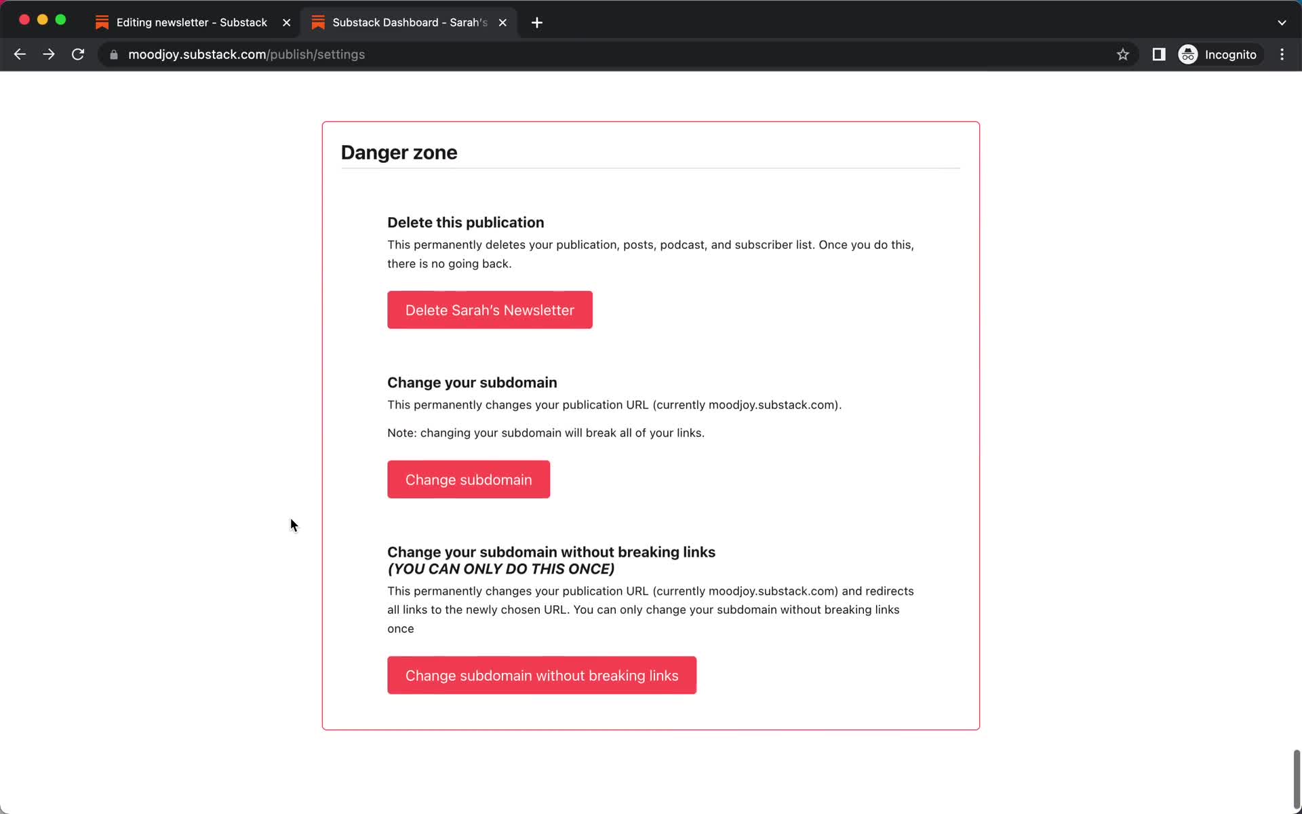Image resolution: width=1302 pixels, height=814 pixels.
Task: Click the Delete this publication heading
Action: click(x=465, y=222)
